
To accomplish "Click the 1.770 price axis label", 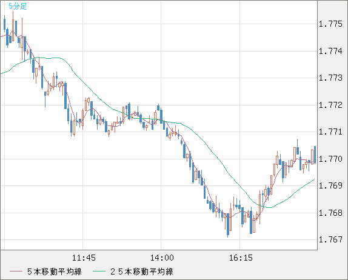I will pyautogui.click(x=330, y=159).
